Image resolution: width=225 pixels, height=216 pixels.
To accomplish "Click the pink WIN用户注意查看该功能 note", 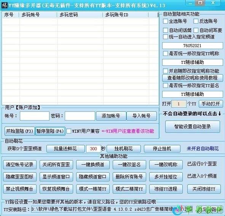I will pyautogui.click(x=128, y=131).
